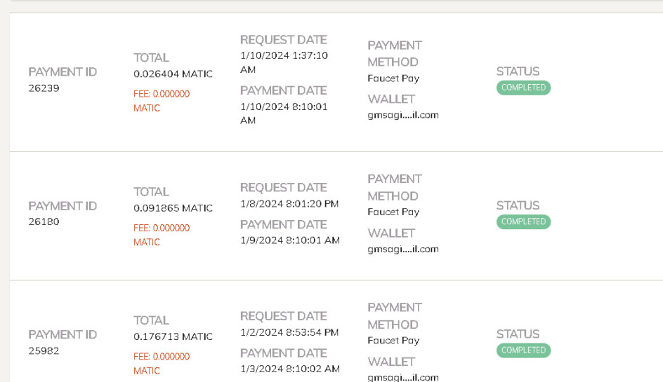Click the 0.176713 MATIC total amount
The width and height of the screenshot is (663, 382).
[x=173, y=336]
